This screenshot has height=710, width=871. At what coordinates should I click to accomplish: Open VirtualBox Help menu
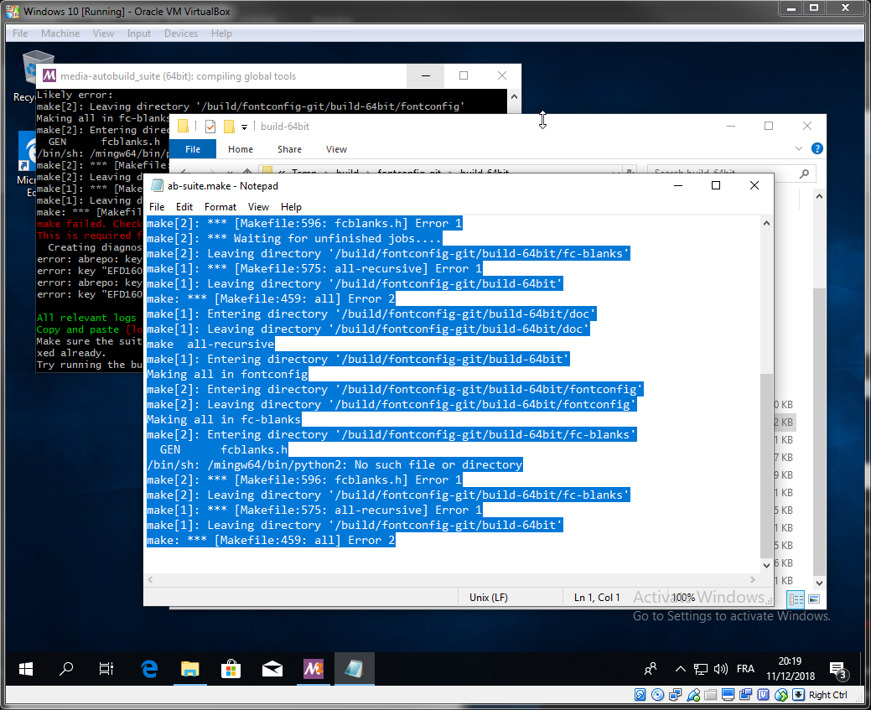pos(221,34)
